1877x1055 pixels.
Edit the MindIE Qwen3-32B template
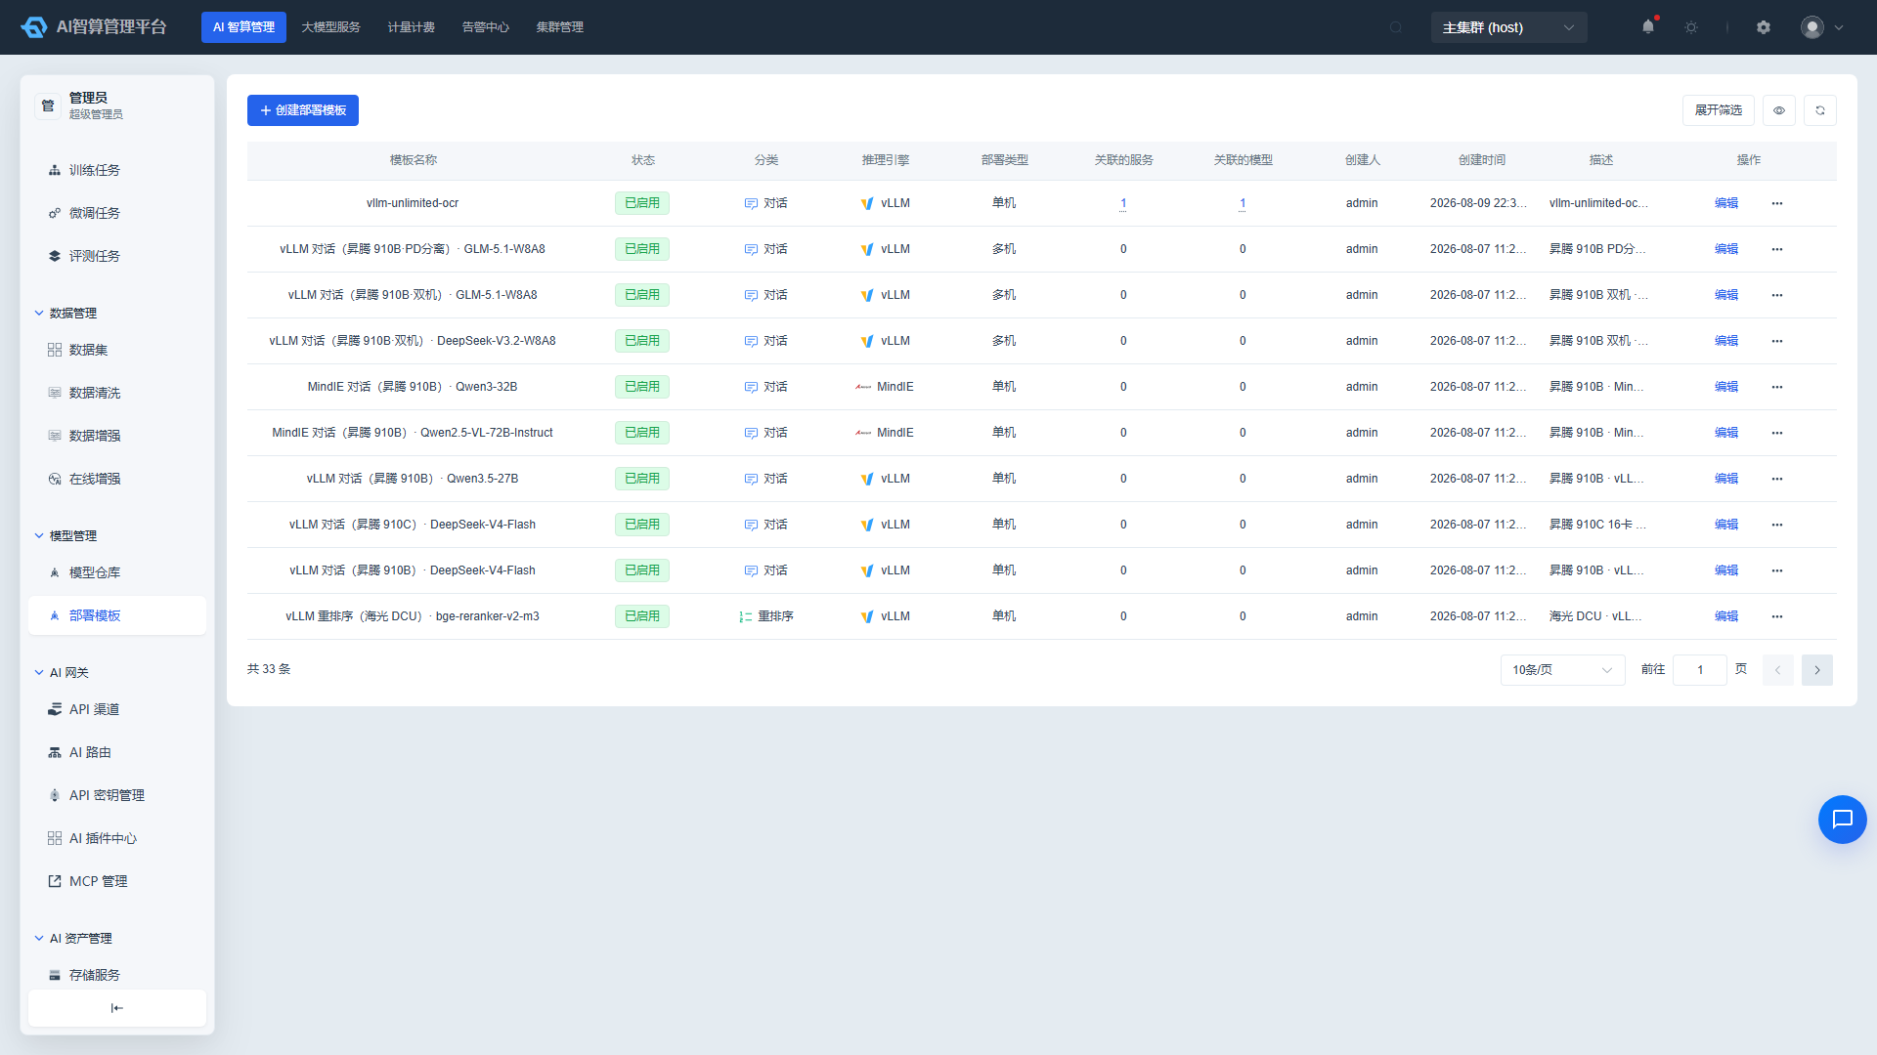(x=1726, y=387)
